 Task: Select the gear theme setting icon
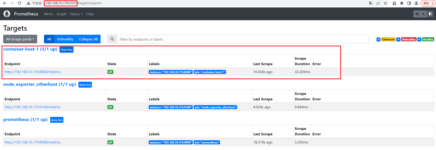[x=417, y=14]
